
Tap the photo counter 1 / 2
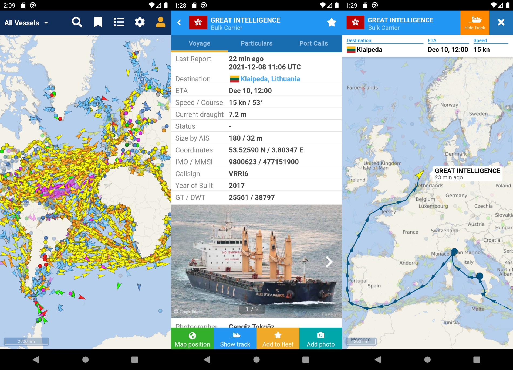252,309
